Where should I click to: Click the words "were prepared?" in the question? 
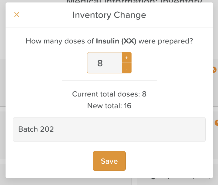click(x=166, y=41)
